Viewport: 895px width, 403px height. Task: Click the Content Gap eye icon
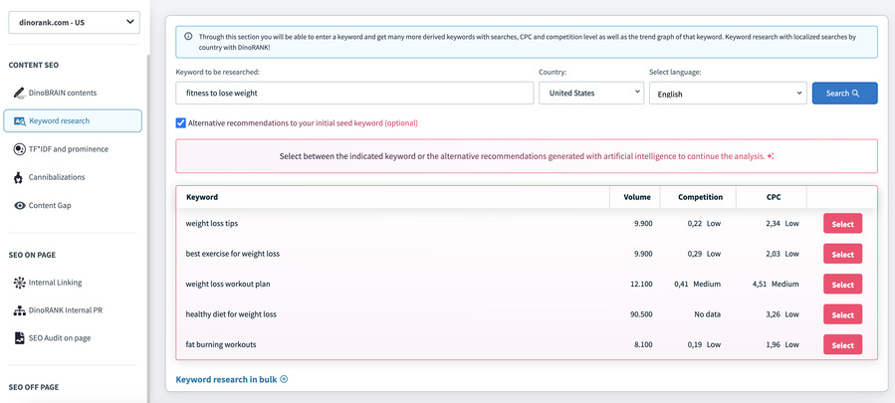[x=20, y=206]
